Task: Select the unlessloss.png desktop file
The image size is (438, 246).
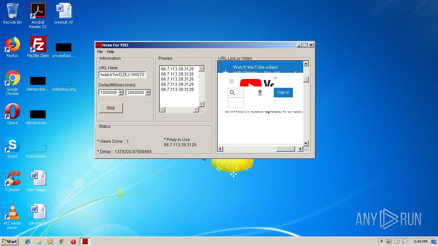Action: tap(64, 84)
